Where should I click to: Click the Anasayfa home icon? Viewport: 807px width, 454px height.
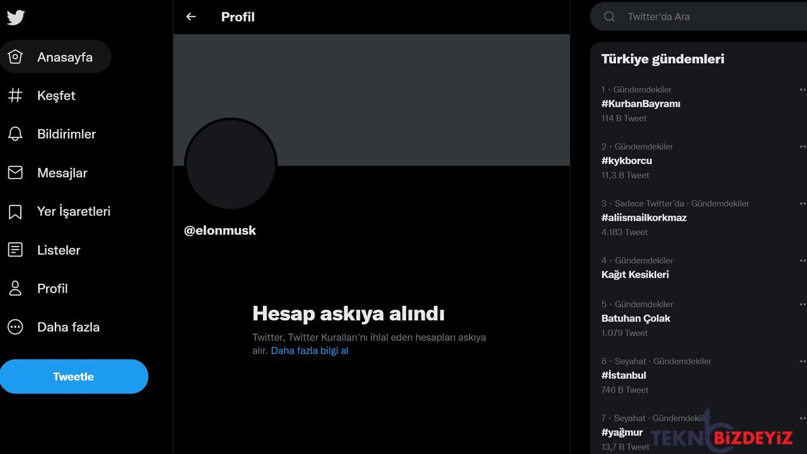point(15,57)
